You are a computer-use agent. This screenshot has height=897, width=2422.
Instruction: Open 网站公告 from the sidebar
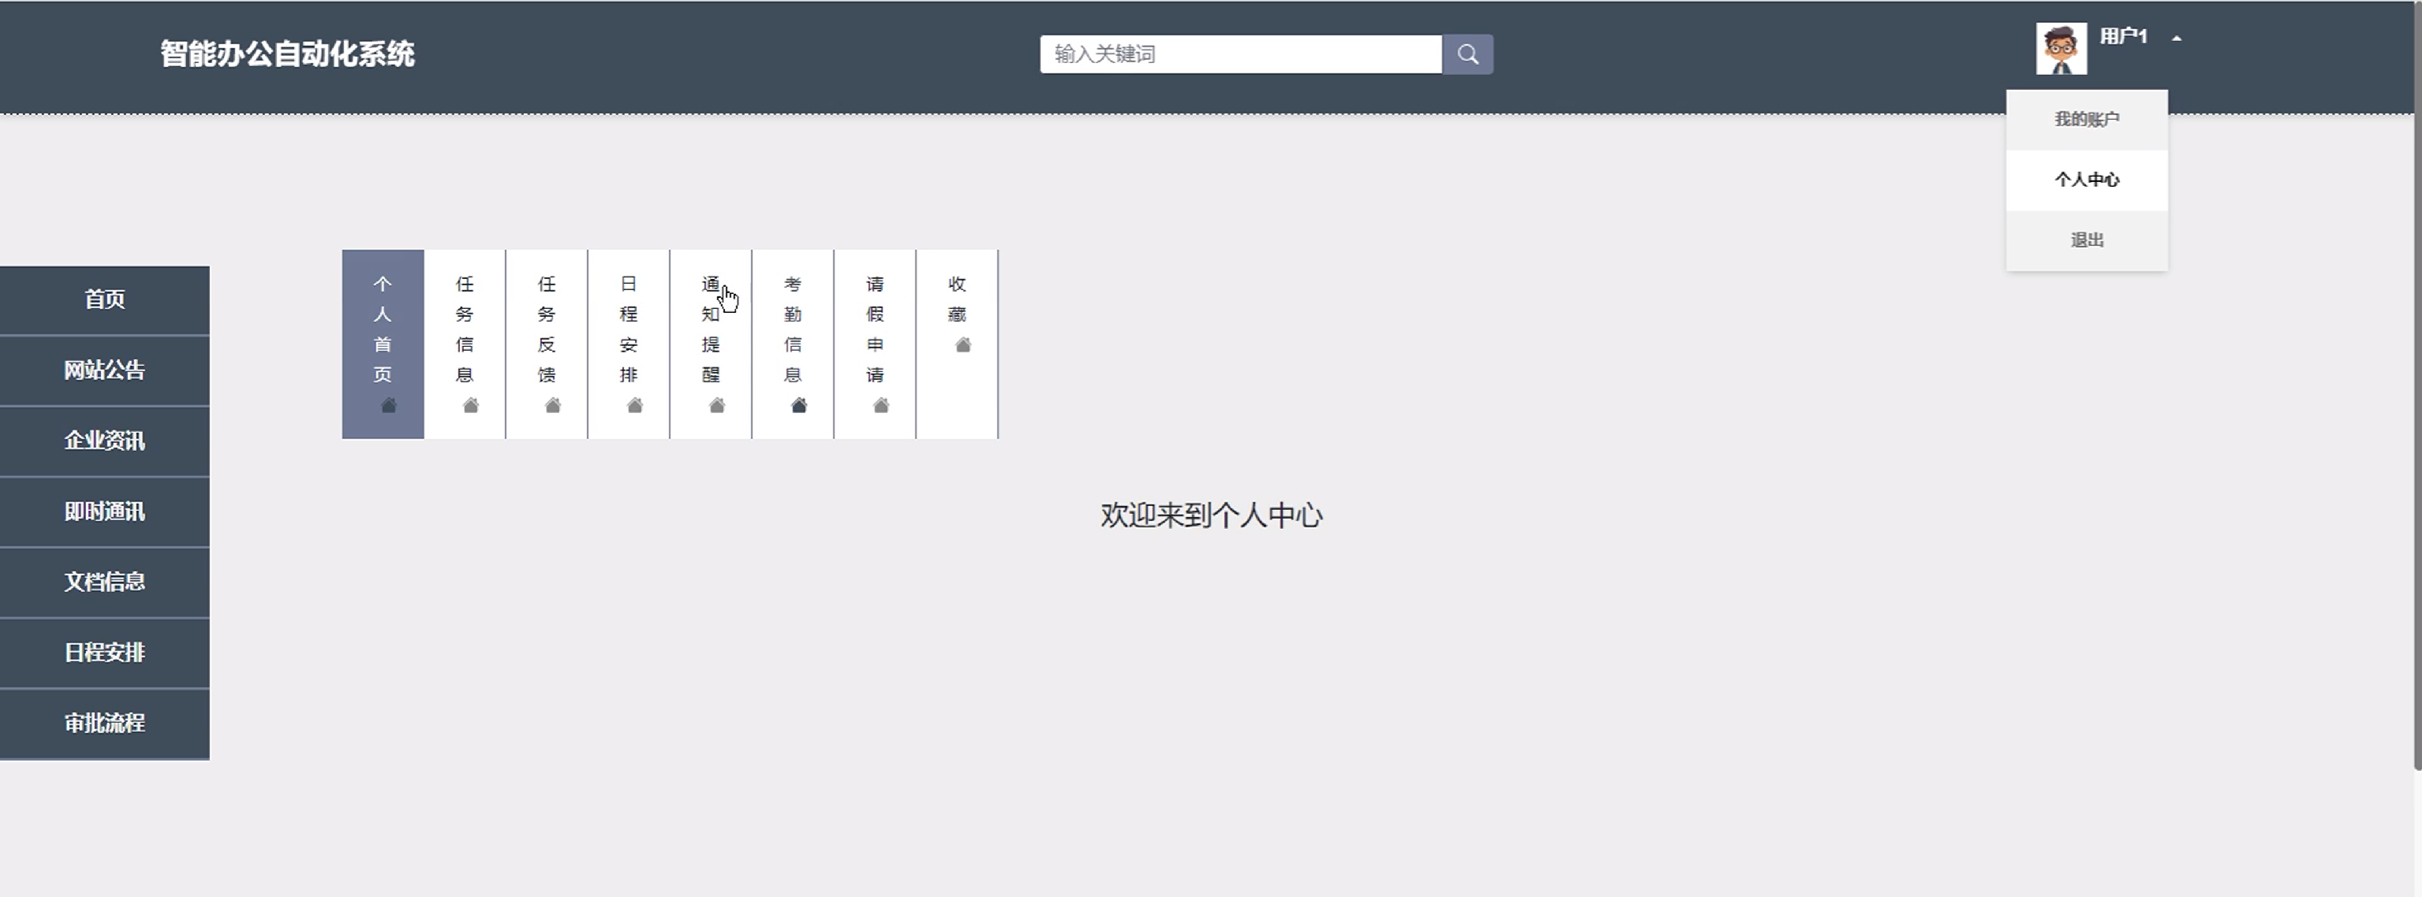(x=104, y=370)
